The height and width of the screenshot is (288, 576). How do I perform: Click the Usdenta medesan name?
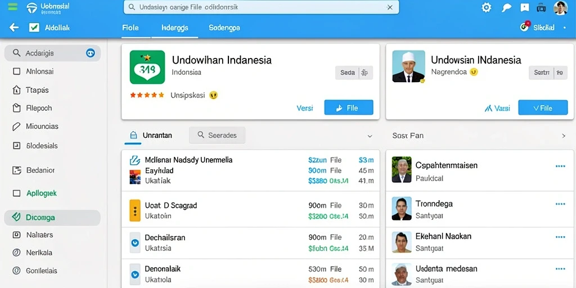pyautogui.click(x=446, y=268)
